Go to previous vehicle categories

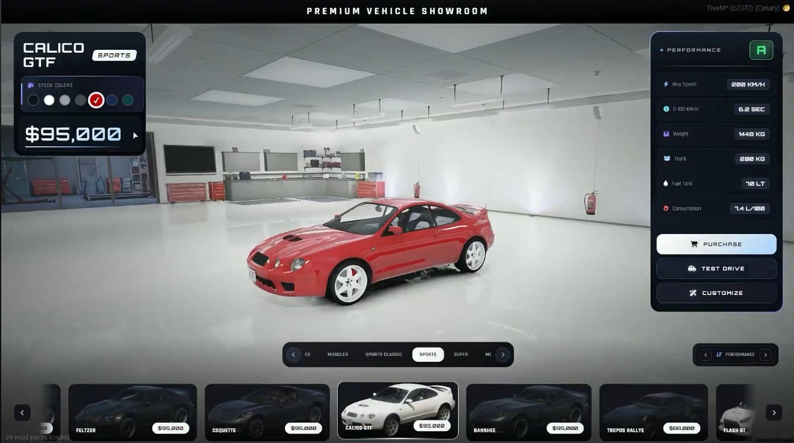pyautogui.click(x=293, y=355)
